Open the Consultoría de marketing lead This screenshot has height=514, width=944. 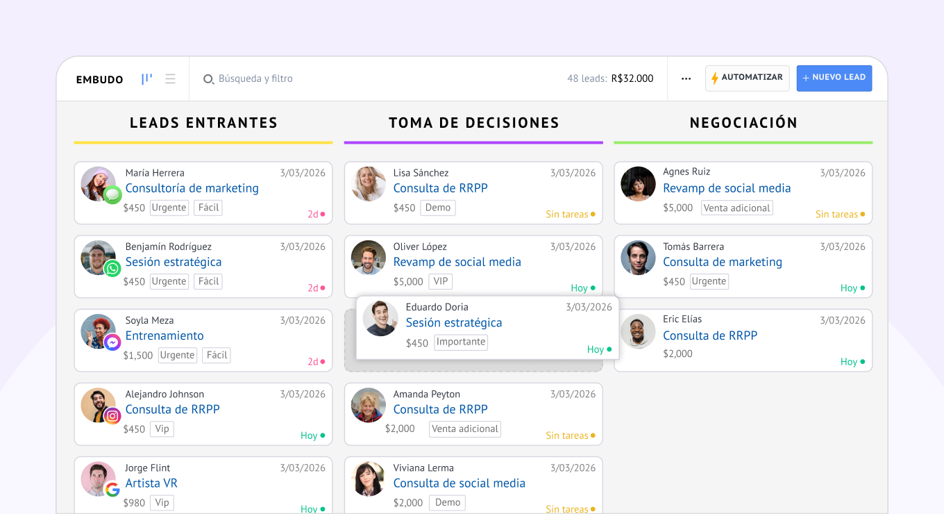point(192,188)
